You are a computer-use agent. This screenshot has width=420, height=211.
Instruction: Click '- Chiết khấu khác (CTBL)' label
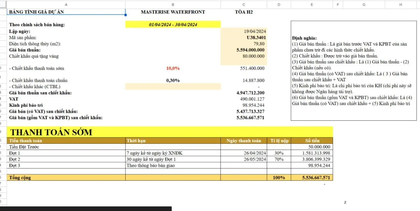tap(35, 87)
